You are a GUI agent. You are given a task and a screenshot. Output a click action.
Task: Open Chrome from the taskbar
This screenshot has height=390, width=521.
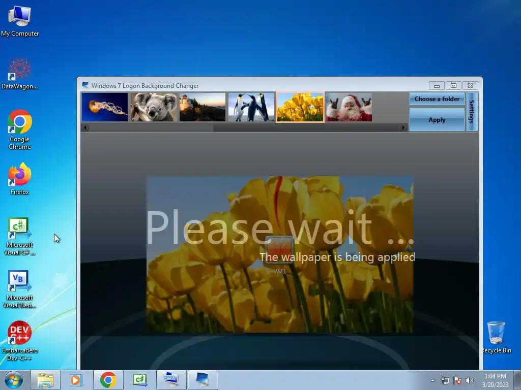coord(108,380)
